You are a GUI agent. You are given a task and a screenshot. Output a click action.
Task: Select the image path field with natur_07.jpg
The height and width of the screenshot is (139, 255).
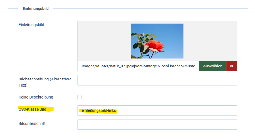[x=138, y=66]
